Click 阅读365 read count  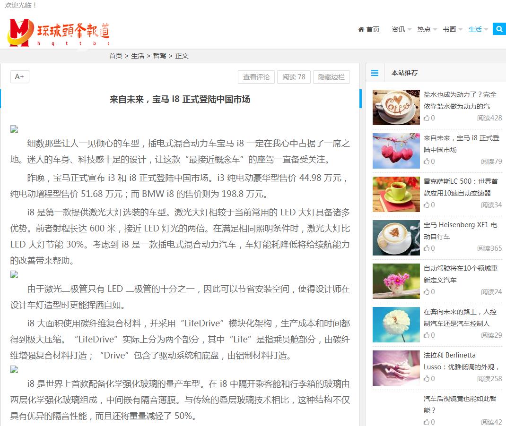click(x=489, y=248)
